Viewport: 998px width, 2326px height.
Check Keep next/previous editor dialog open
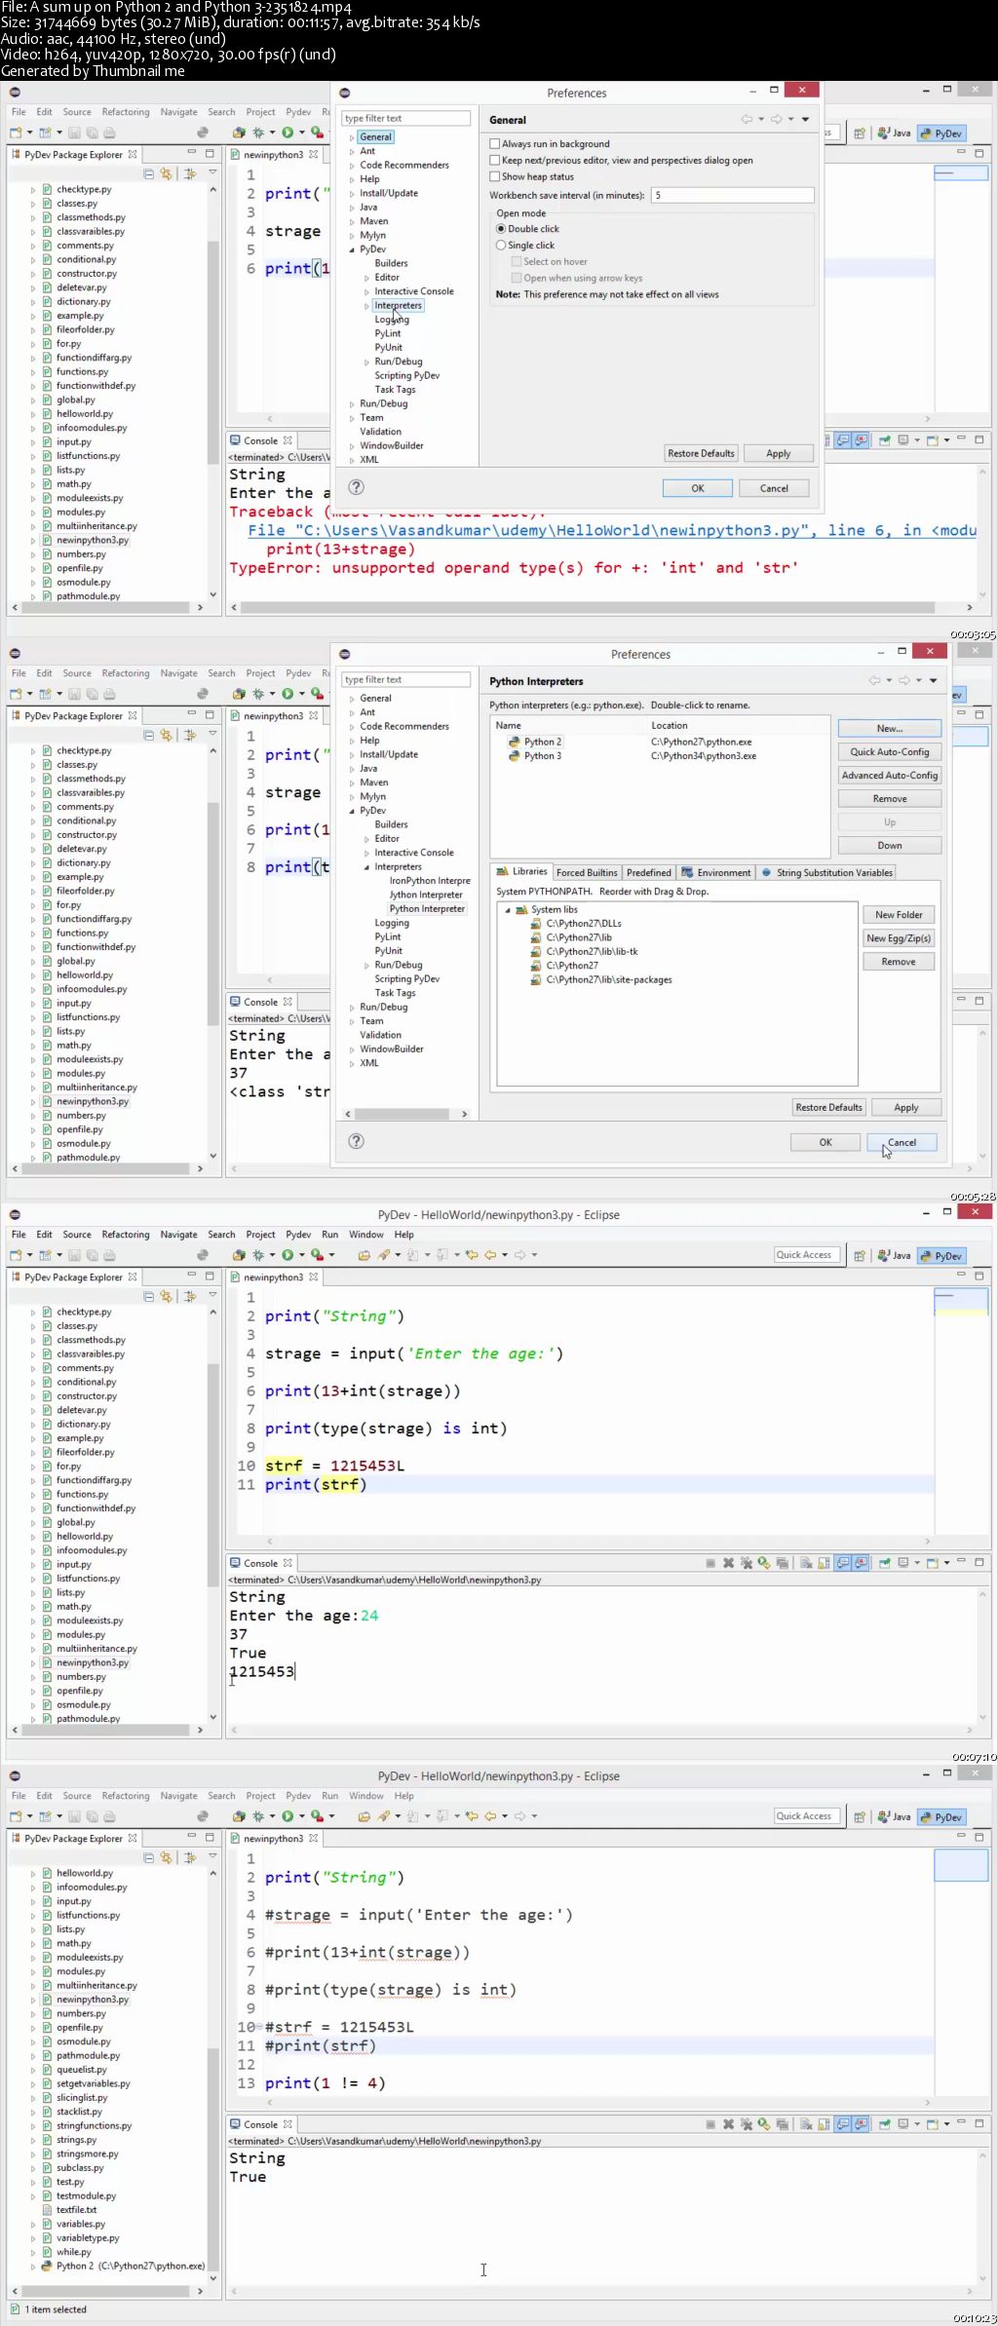pyautogui.click(x=495, y=160)
